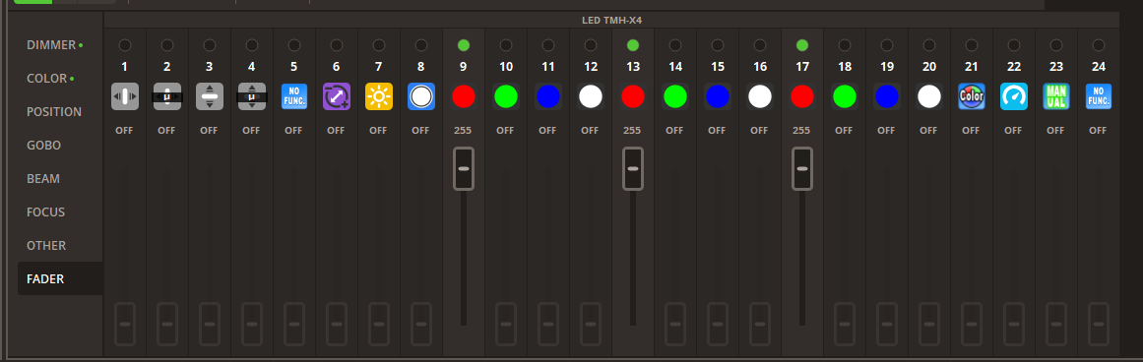The height and width of the screenshot is (362, 1143).
Task: Click the blue color icon on channel 11
Action: pyautogui.click(x=547, y=96)
